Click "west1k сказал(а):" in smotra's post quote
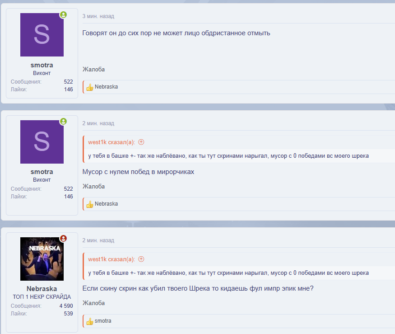Screen dimensions: 395x334 click(x=111, y=142)
